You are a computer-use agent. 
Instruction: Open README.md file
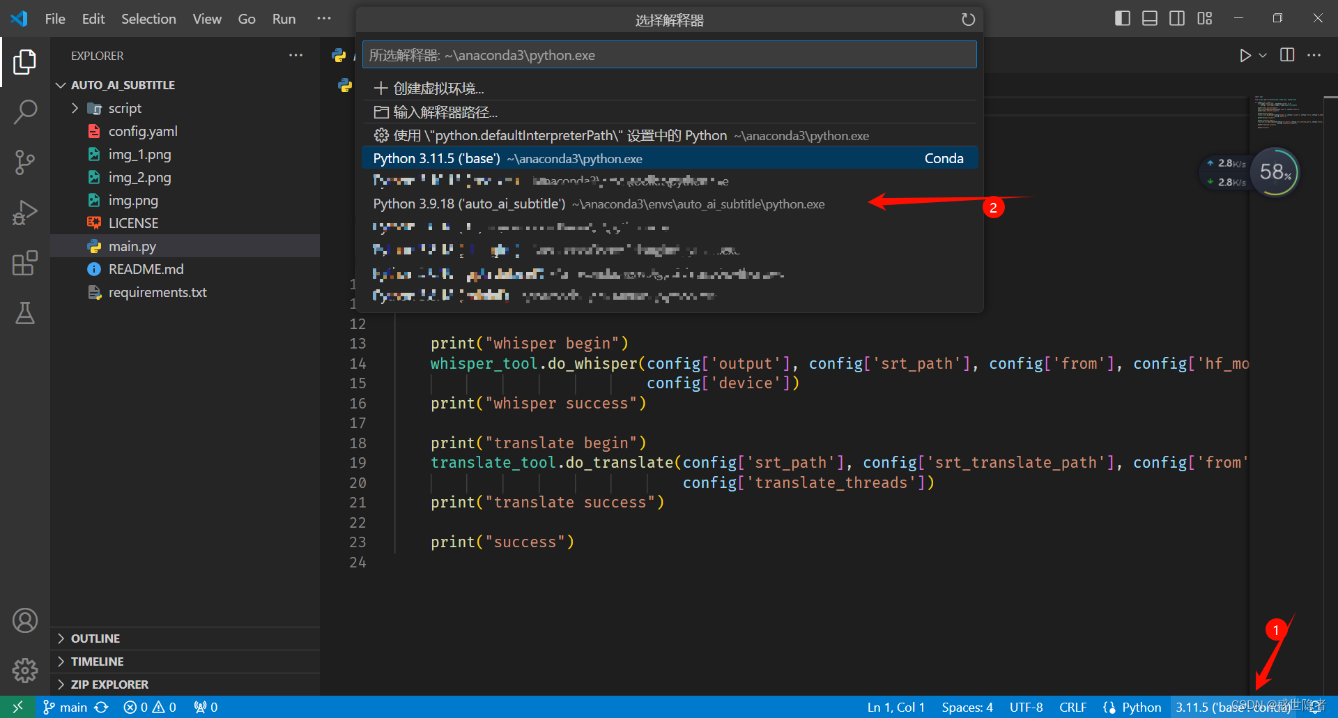coord(185,269)
